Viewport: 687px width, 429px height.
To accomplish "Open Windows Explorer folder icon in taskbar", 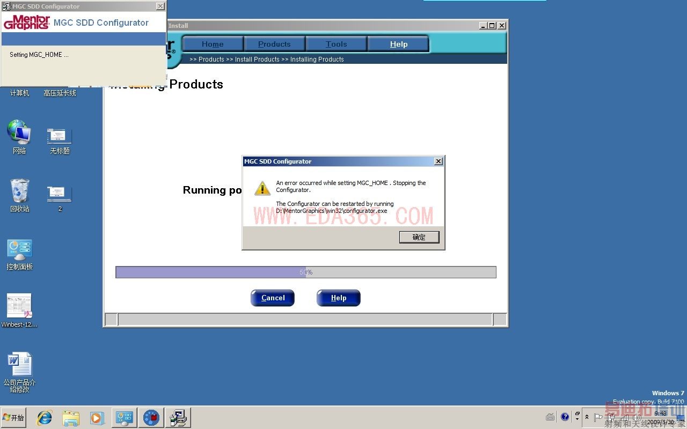I will click(71, 418).
